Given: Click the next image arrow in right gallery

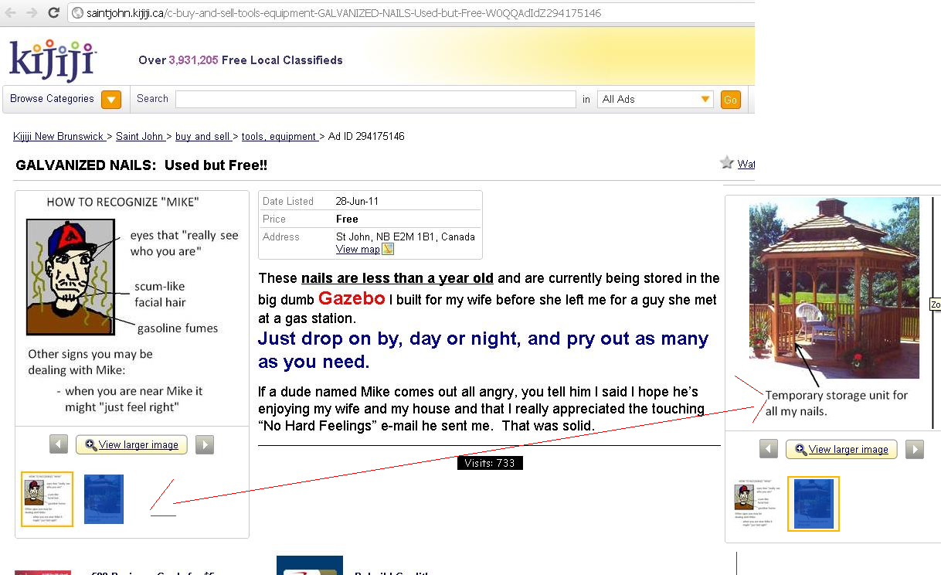Looking at the screenshot, I should pyautogui.click(x=914, y=449).
